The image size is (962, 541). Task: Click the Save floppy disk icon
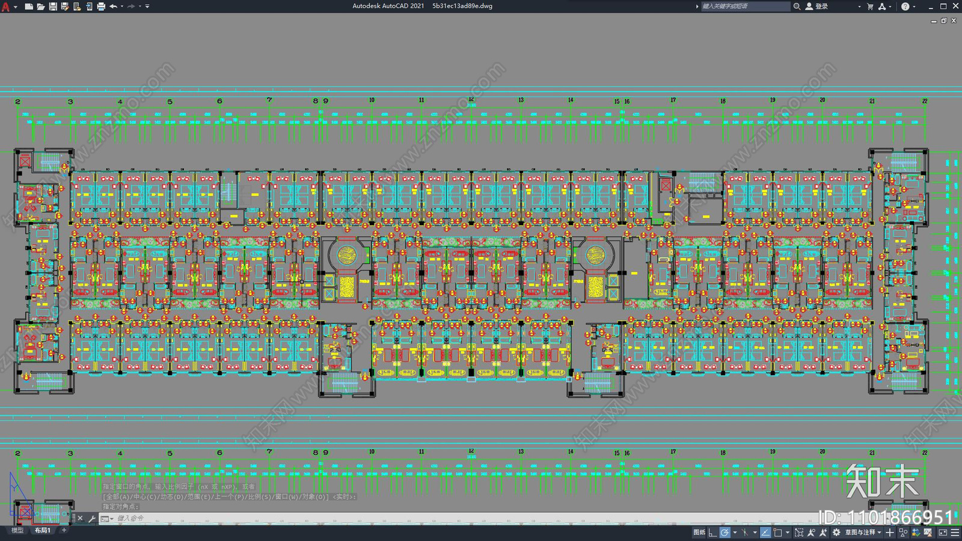pos(53,6)
